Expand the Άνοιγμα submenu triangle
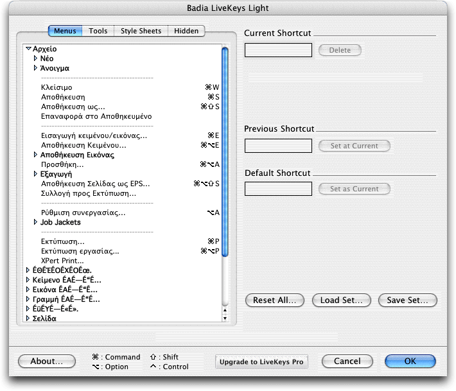 click(35, 67)
